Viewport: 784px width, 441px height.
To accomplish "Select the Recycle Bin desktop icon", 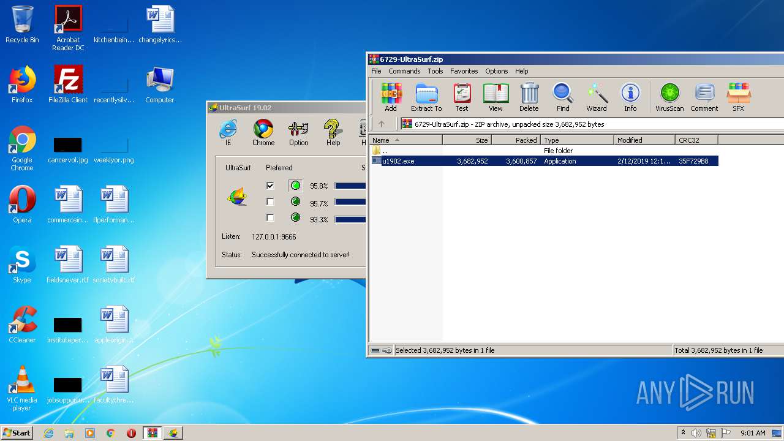I will point(22,24).
